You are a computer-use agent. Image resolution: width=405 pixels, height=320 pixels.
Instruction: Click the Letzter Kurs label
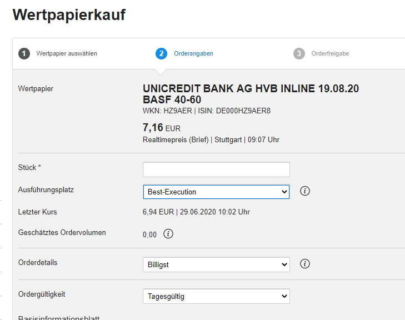(37, 212)
